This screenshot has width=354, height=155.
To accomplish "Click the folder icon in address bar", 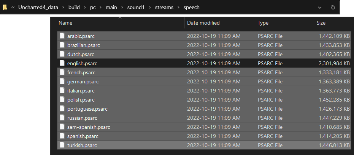I will coord(5,7).
